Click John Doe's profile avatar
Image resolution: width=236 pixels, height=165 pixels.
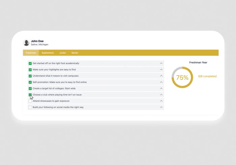(x=26, y=43)
